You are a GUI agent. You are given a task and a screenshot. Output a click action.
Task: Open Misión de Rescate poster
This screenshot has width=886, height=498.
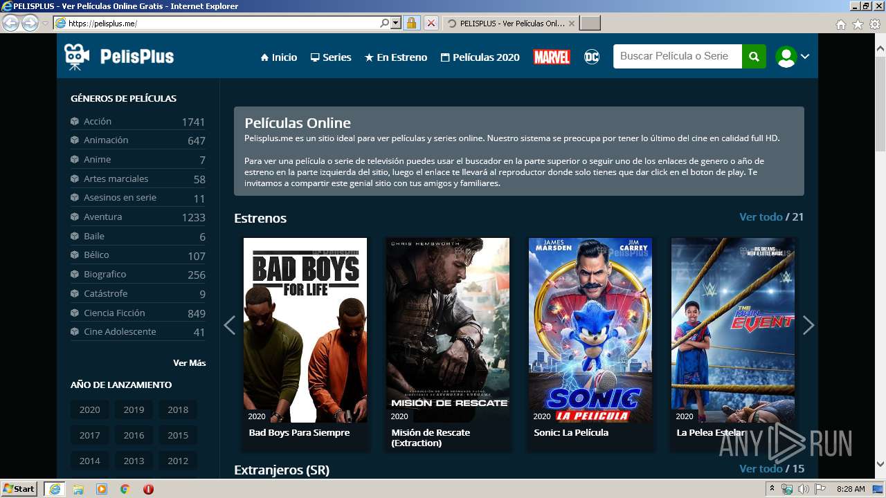[448, 330]
